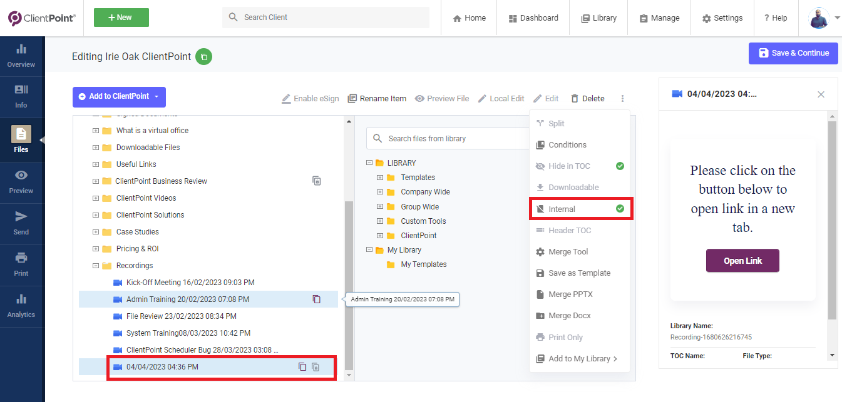Expand the Templates library folder

point(380,178)
